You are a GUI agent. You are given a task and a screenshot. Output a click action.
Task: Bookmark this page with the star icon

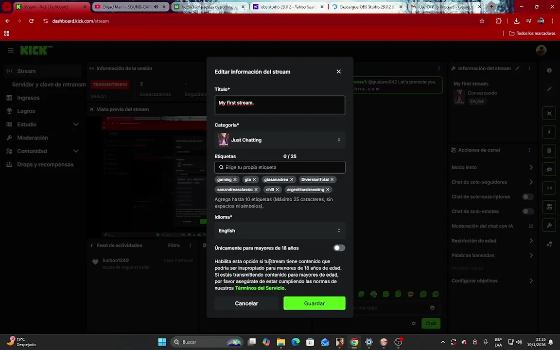(482, 21)
